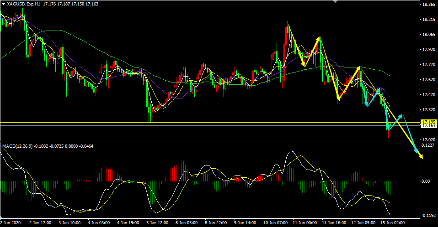The height and width of the screenshot is (227, 438).
Task: Click the 18.365 price axis value
Action: (x=428, y=5)
